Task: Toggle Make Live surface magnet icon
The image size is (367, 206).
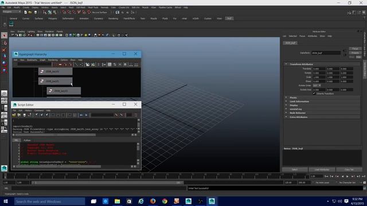Action: coord(89,12)
